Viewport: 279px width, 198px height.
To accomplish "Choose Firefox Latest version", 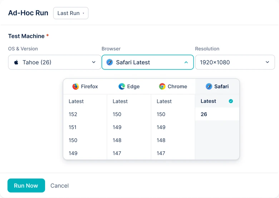I will [x=85, y=101].
